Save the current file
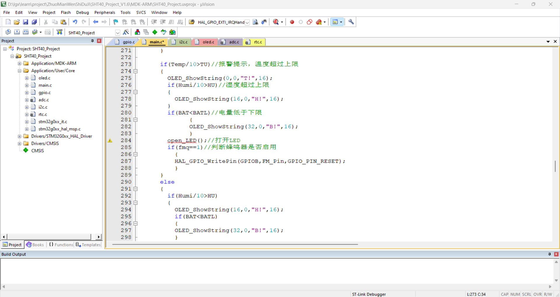560x297 pixels. [26, 22]
